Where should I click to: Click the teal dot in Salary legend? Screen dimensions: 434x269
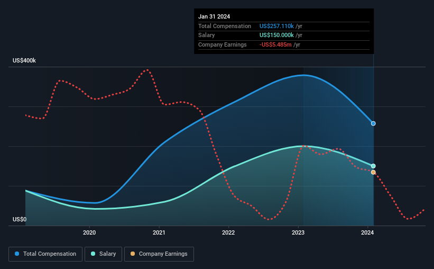coord(93,254)
